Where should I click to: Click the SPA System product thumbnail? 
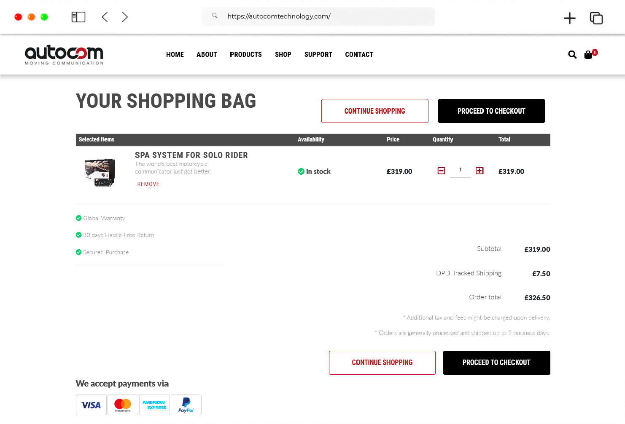[x=100, y=173]
